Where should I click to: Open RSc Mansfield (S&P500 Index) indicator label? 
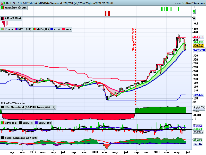30,107
